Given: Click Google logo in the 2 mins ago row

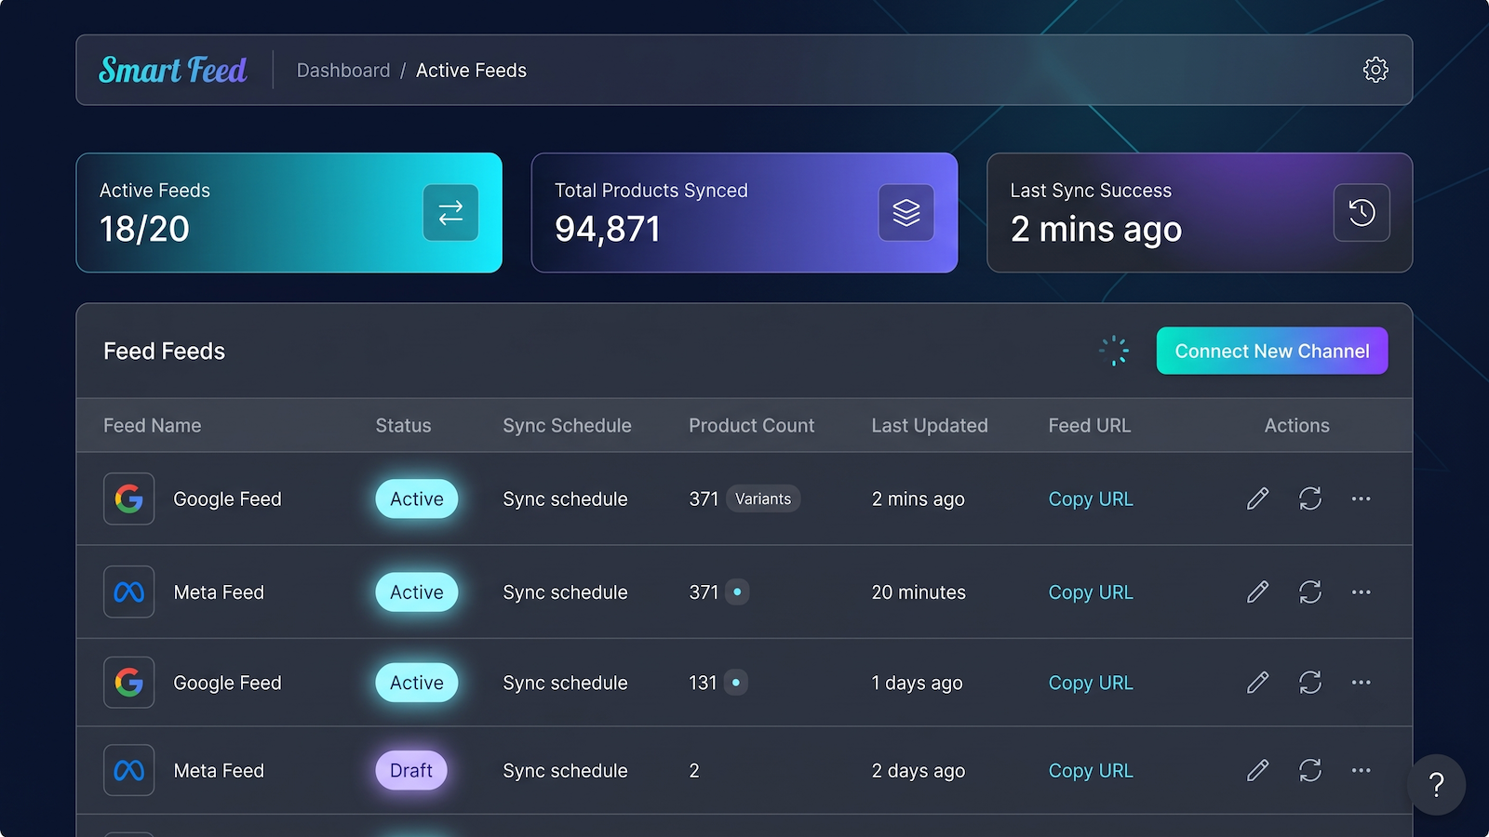Looking at the screenshot, I should pyautogui.click(x=129, y=499).
